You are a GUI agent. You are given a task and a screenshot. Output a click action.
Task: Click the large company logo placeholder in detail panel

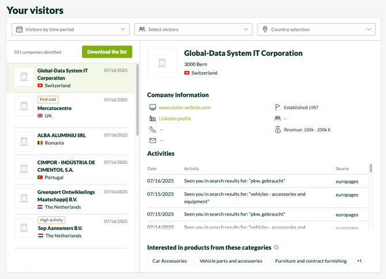[162, 63]
